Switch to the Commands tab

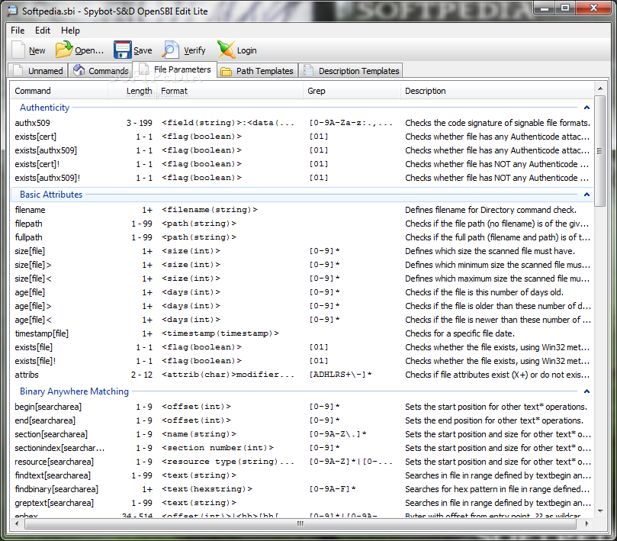[101, 70]
